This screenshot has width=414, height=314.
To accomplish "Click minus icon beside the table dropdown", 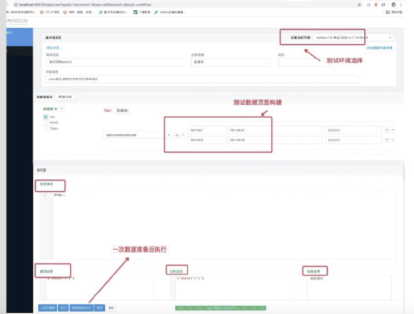I will pyautogui.click(x=183, y=135).
